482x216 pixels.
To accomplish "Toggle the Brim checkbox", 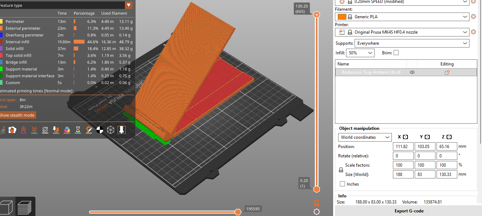I will (x=396, y=53).
